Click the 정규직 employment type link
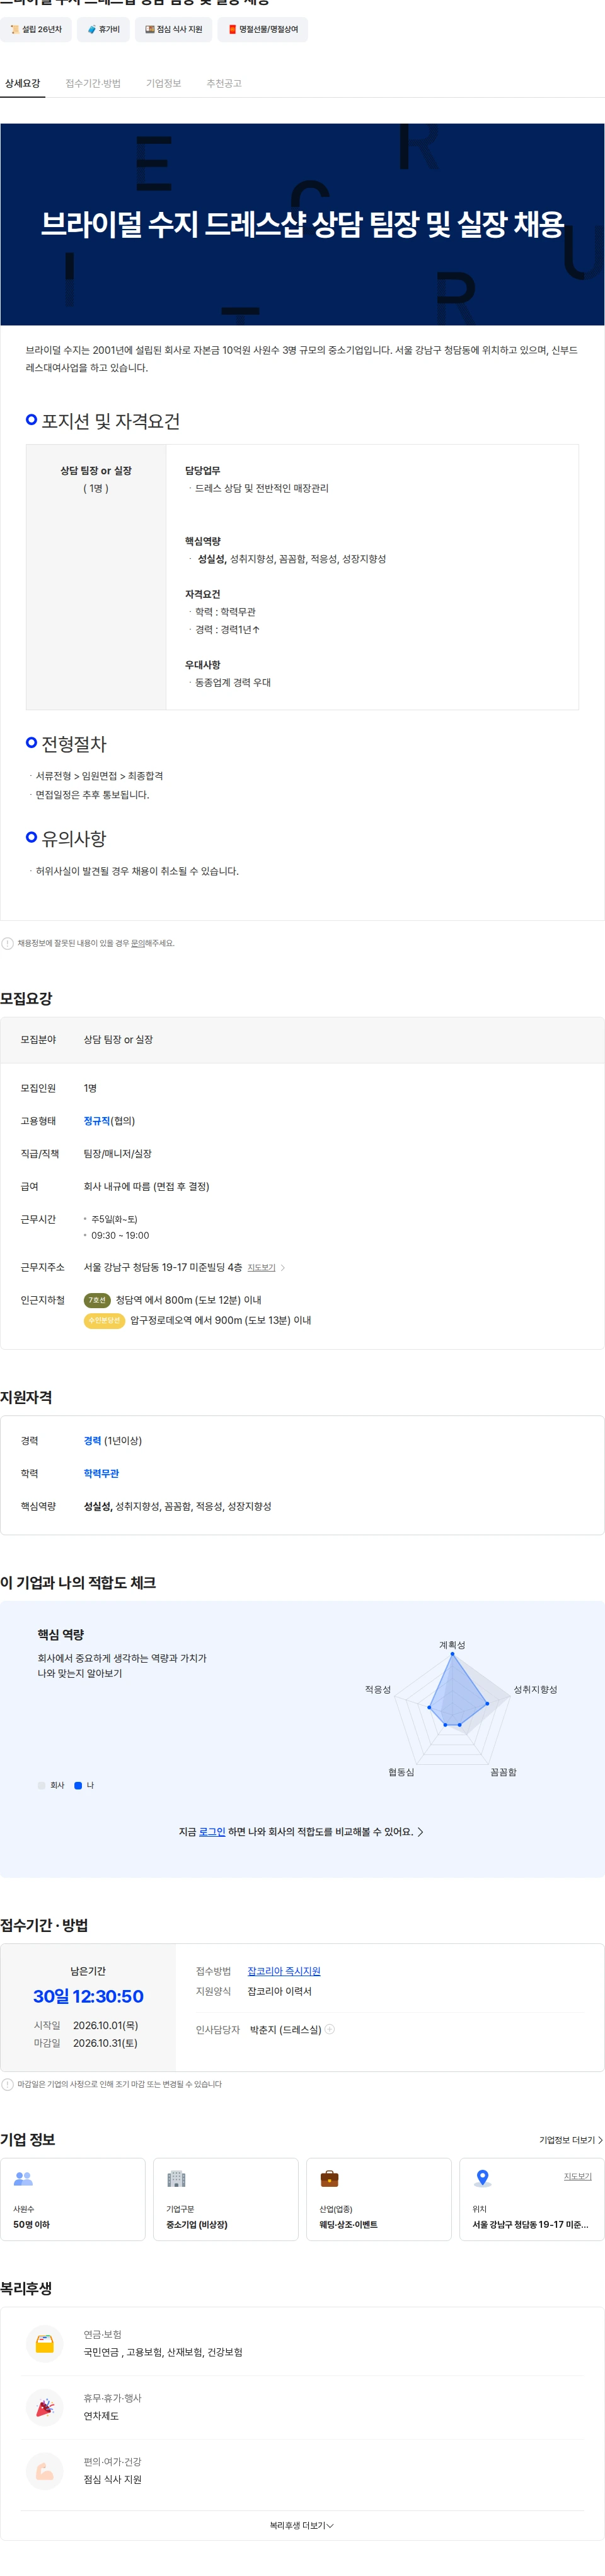The height and width of the screenshot is (2576, 605). coord(97,1121)
